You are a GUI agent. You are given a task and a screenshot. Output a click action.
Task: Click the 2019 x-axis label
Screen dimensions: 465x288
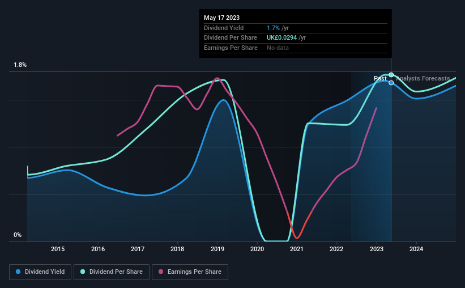(x=217, y=249)
